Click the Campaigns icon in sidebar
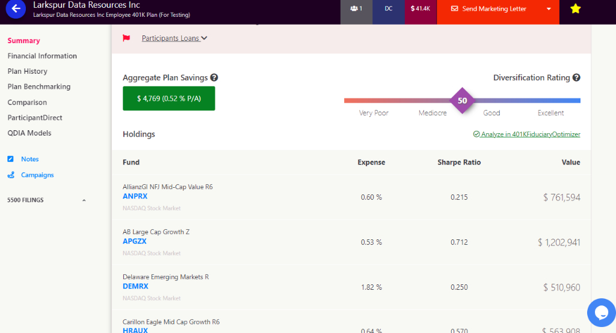This screenshot has height=333, width=616. click(x=10, y=175)
